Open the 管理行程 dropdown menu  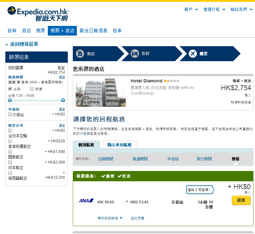(x=214, y=9)
